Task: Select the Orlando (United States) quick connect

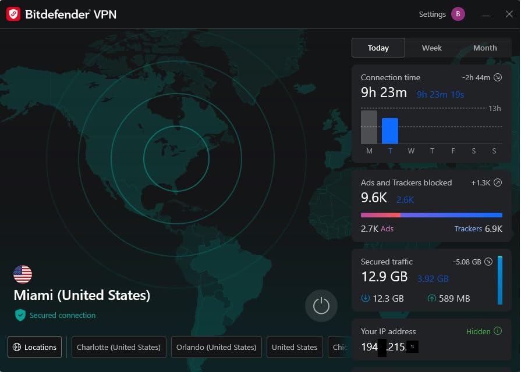Action: click(216, 347)
